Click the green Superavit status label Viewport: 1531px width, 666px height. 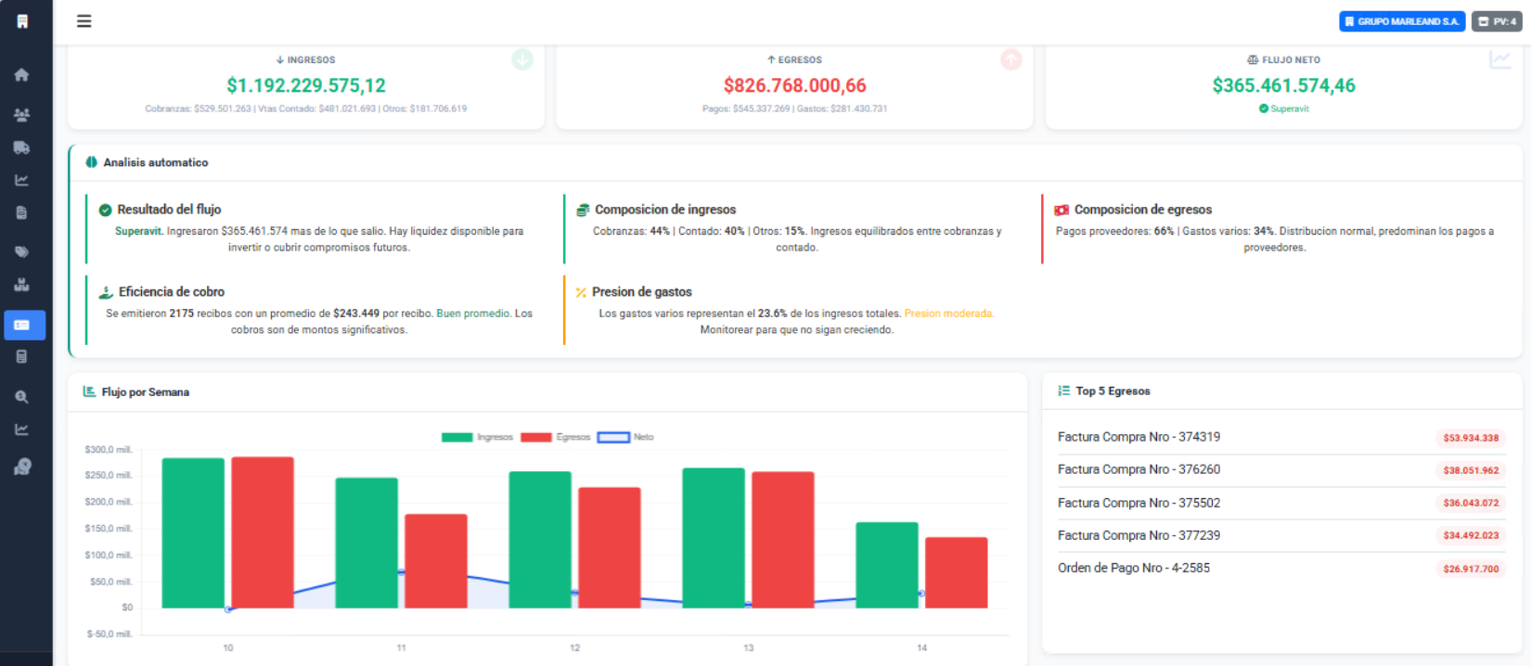1283,109
